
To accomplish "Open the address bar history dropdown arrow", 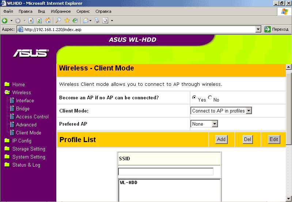I will tap(258, 29).
